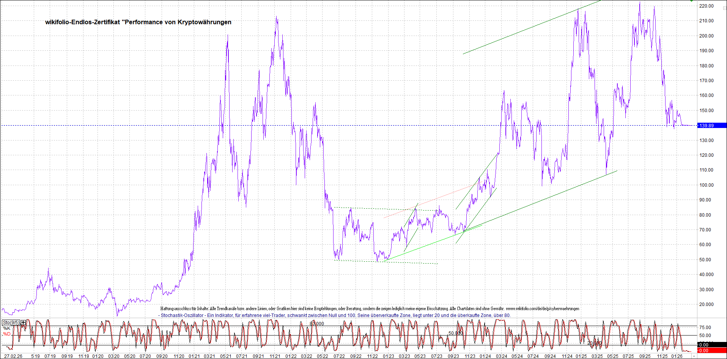Click the wikifolio-Endlos-Zertifikat chart title
Image resolution: width=727 pixels, height=359 pixels.
click(x=138, y=22)
